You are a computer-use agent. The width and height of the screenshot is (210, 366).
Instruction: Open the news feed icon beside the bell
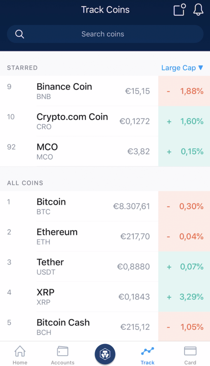coord(178,10)
